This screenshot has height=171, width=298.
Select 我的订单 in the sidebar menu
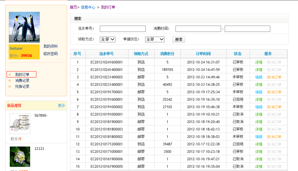click(22, 74)
